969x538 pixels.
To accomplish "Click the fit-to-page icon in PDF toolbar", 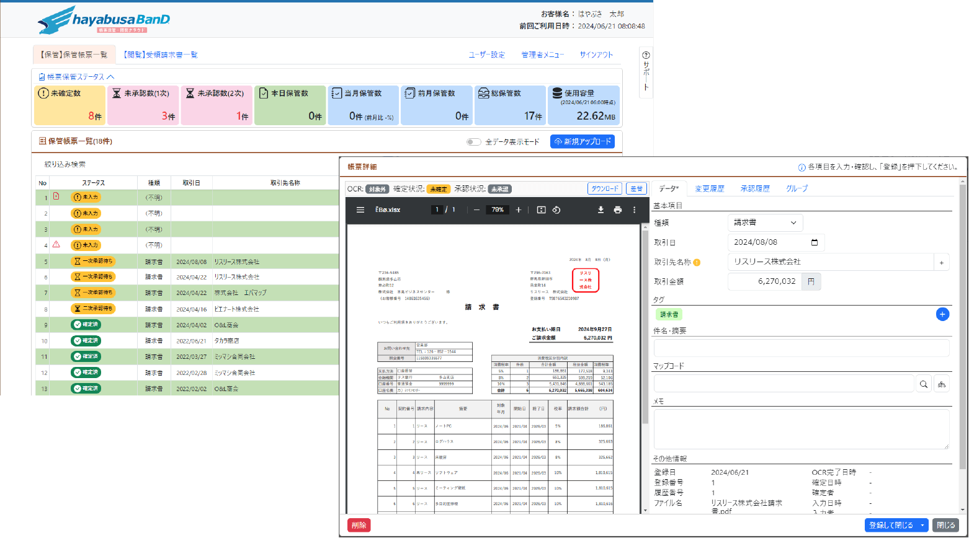I will [x=541, y=210].
